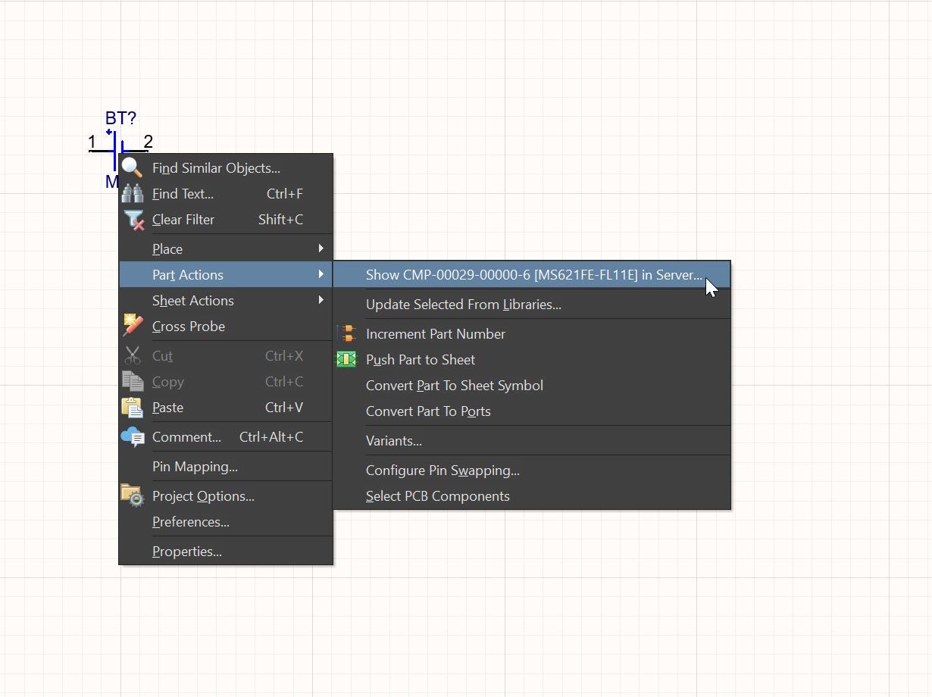This screenshot has width=932, height=697.
Task: Choose Update Selected From Libraries
Action: pyautogui.click(x=532, y=305)
